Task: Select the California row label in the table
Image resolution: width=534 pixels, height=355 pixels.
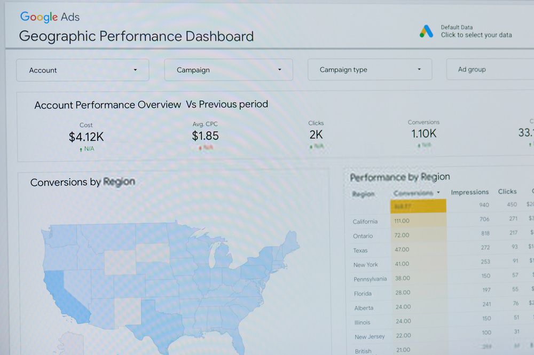Action: pos(365,222)
